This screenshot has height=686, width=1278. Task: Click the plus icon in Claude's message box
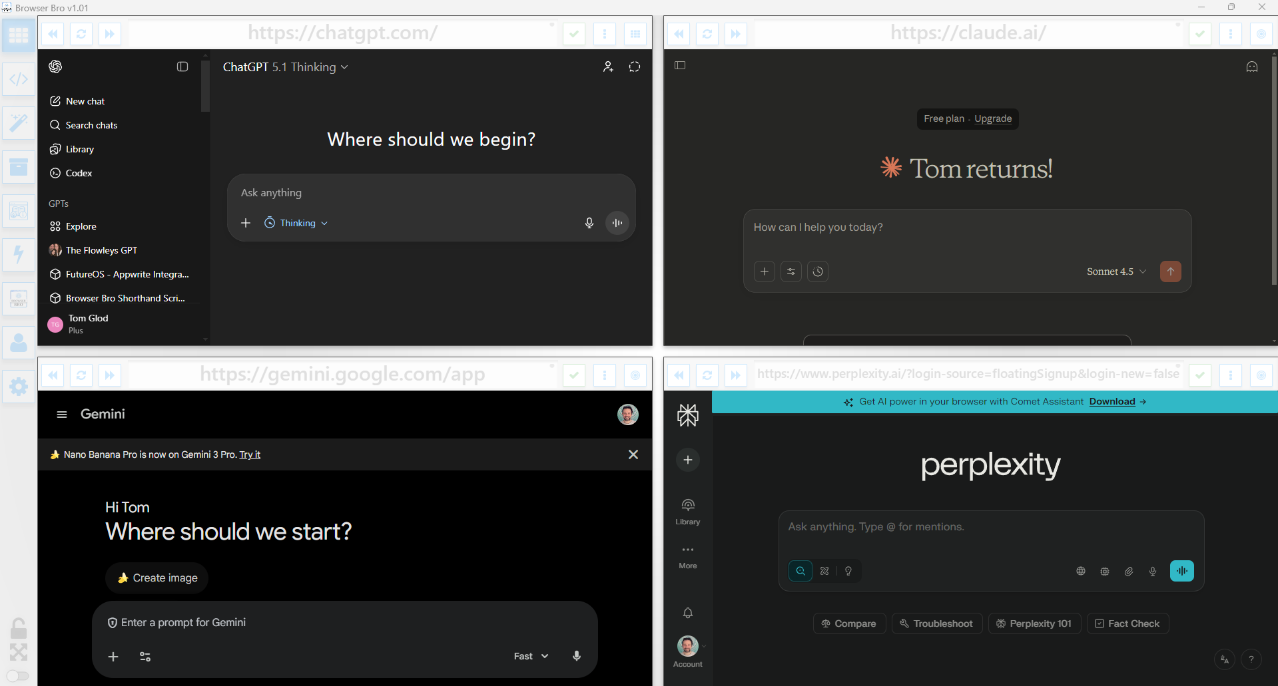click(764, 271)
